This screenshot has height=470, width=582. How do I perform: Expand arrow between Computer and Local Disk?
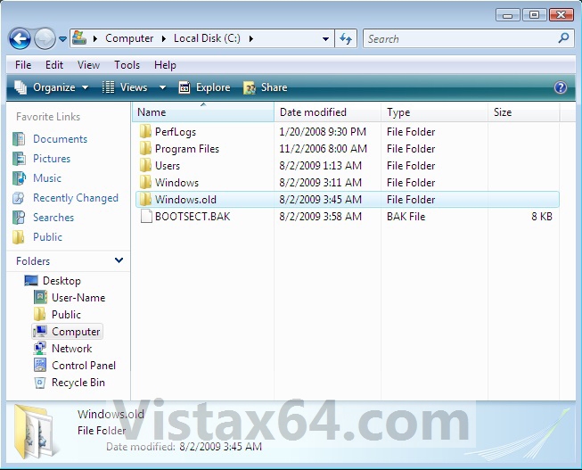point(164,38)
